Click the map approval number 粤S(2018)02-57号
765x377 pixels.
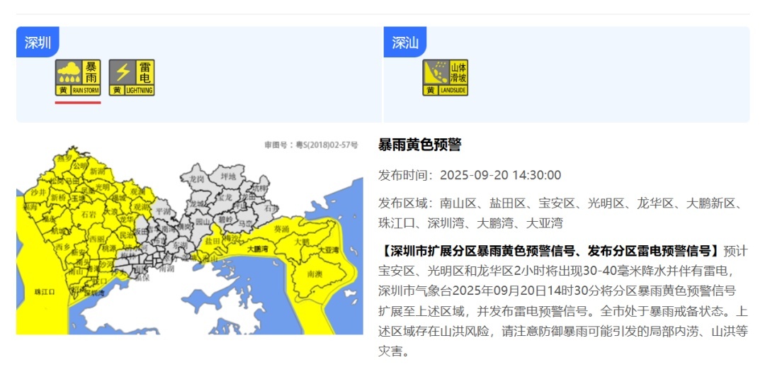pyautogui.click(x=312, y=145)
